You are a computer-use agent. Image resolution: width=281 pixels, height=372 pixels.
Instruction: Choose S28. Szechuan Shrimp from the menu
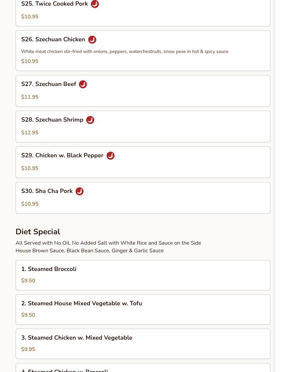coord(143,126)
